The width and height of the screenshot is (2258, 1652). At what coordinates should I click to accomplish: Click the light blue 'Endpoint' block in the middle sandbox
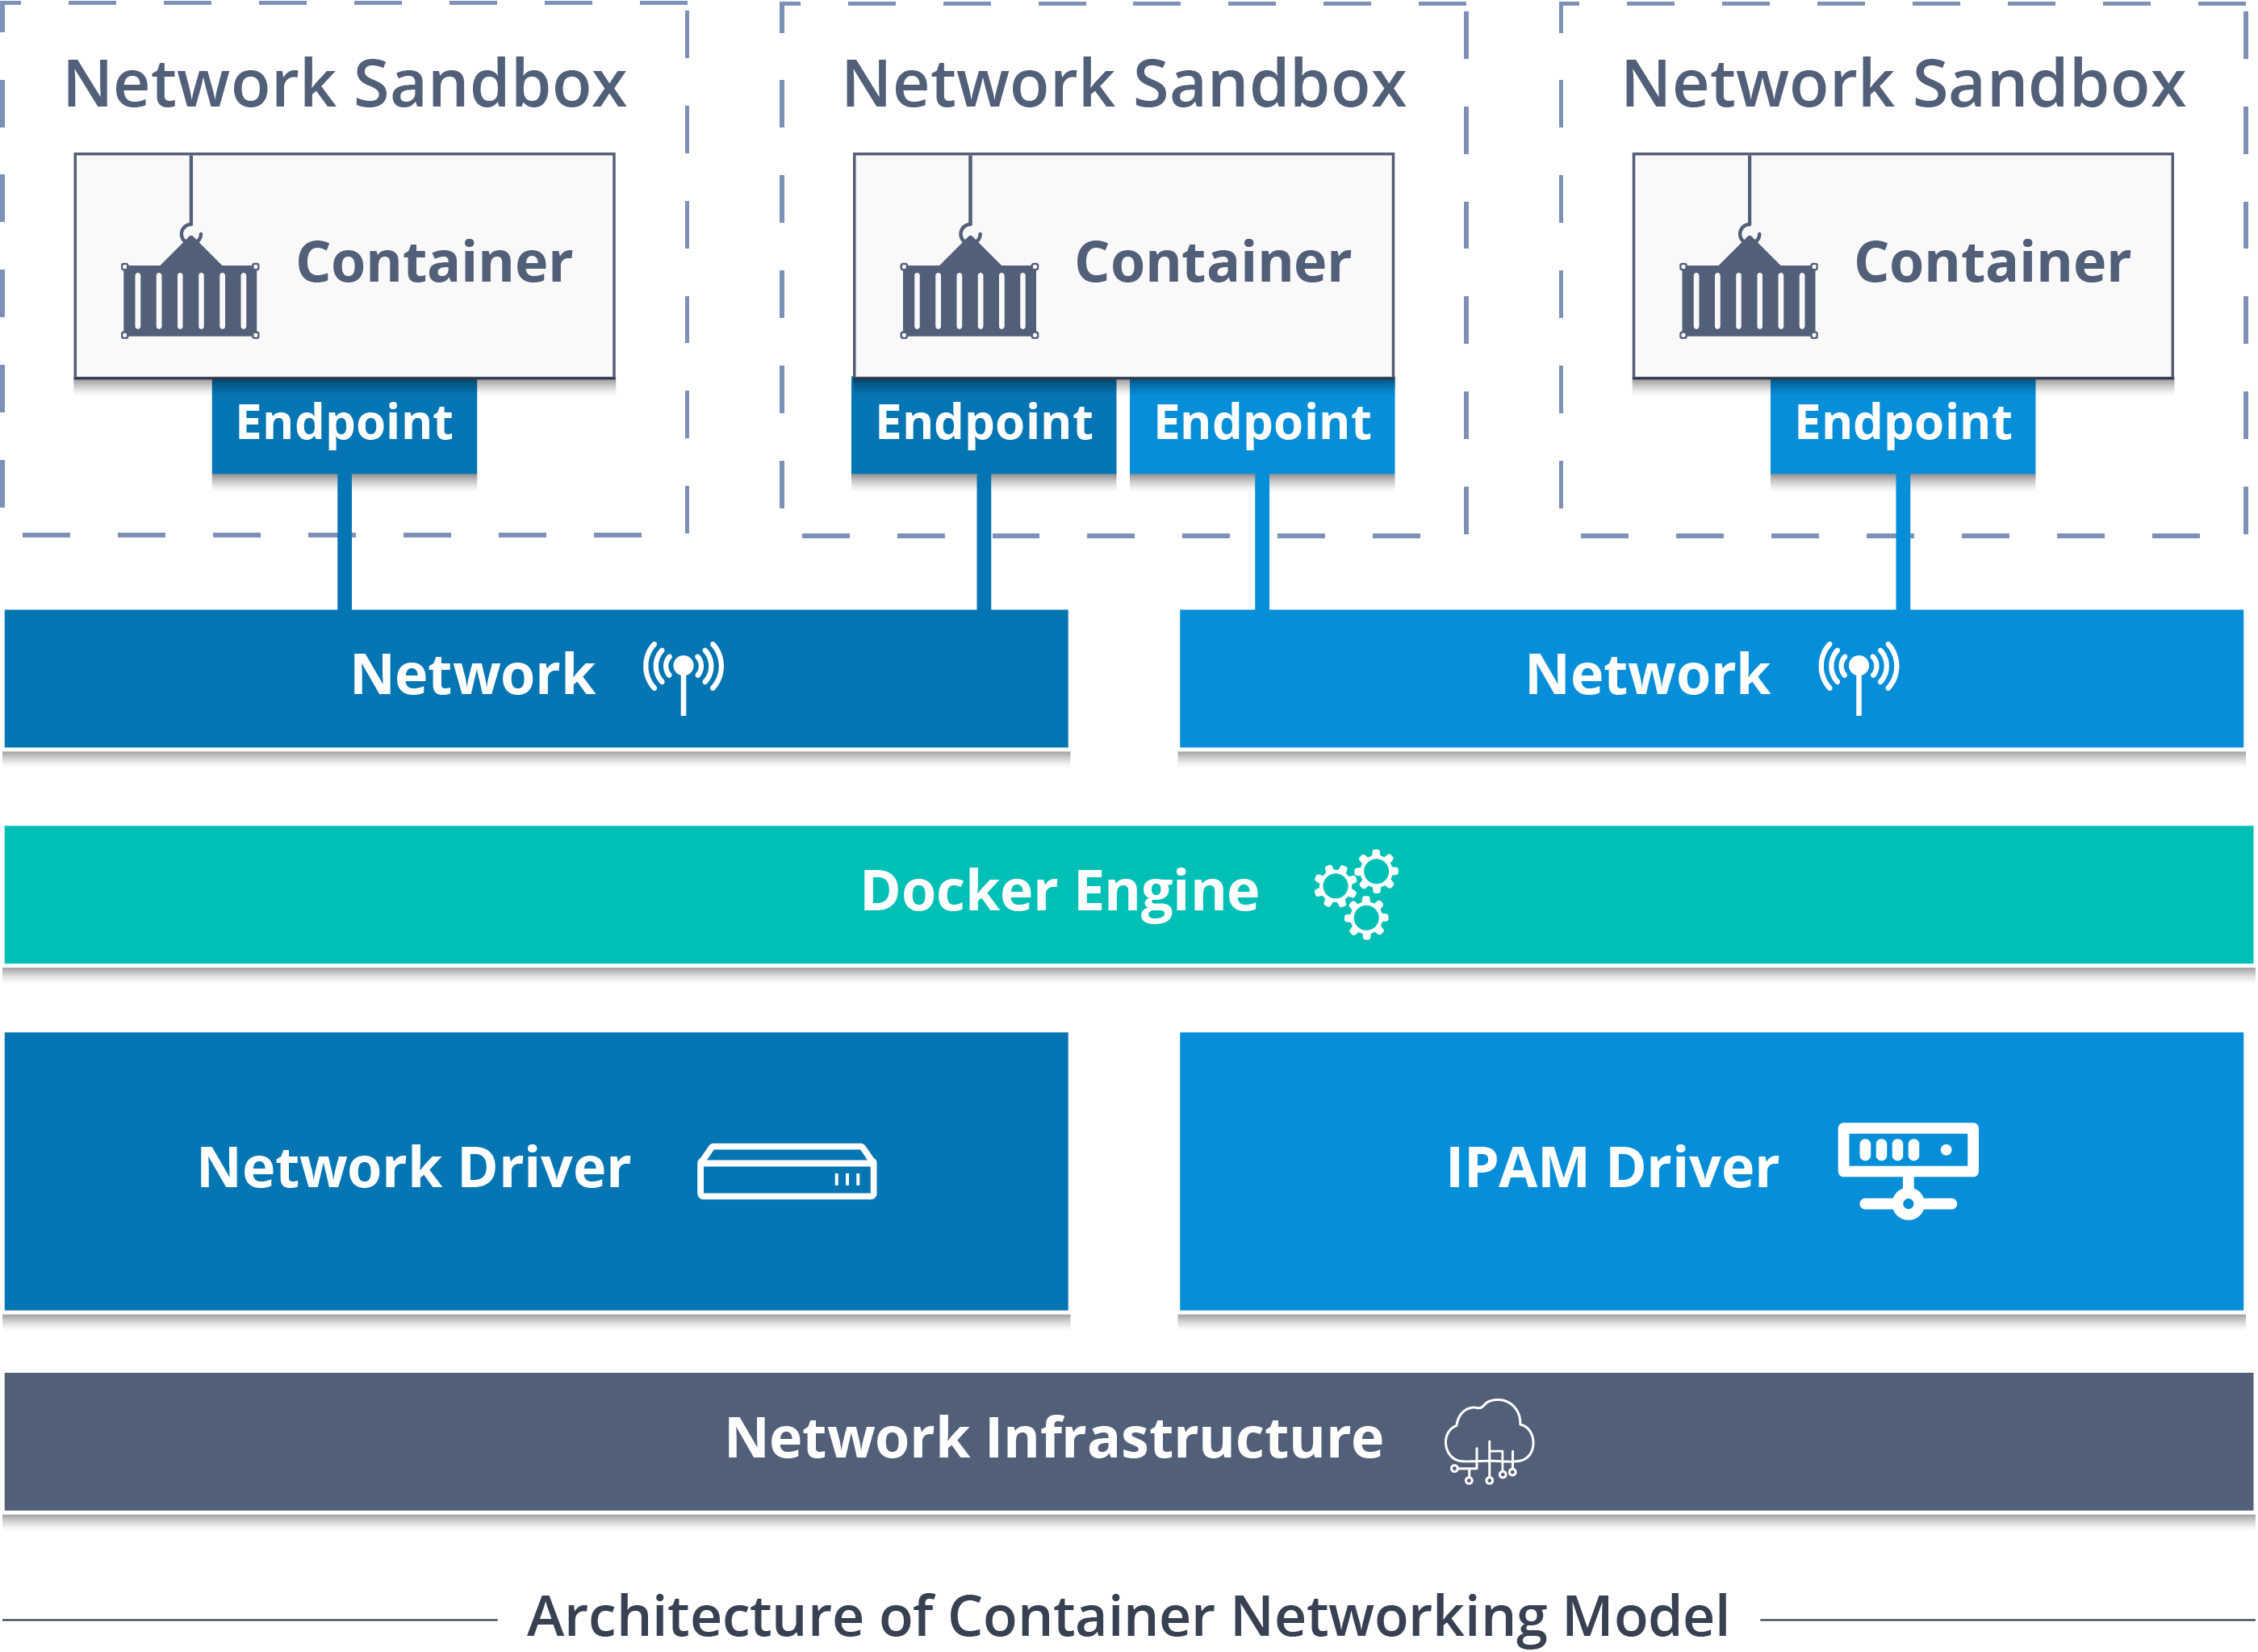[x=1262, y=425]
